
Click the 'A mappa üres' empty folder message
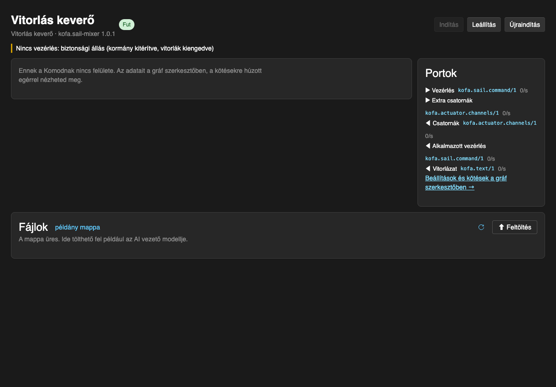click(x=103, y=239)
